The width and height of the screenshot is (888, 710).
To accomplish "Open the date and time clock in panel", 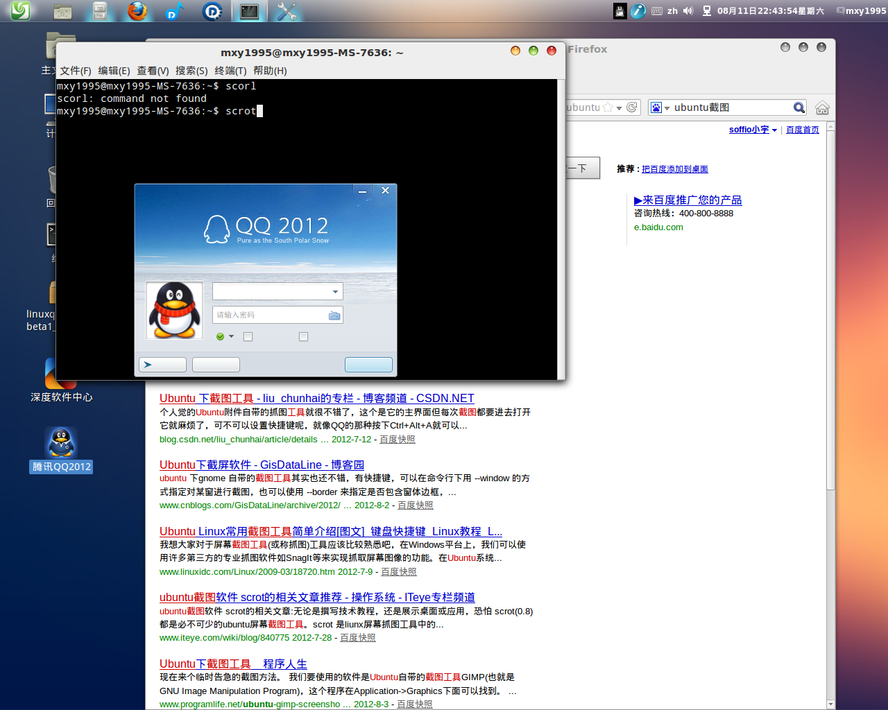I will pos(771,11).
